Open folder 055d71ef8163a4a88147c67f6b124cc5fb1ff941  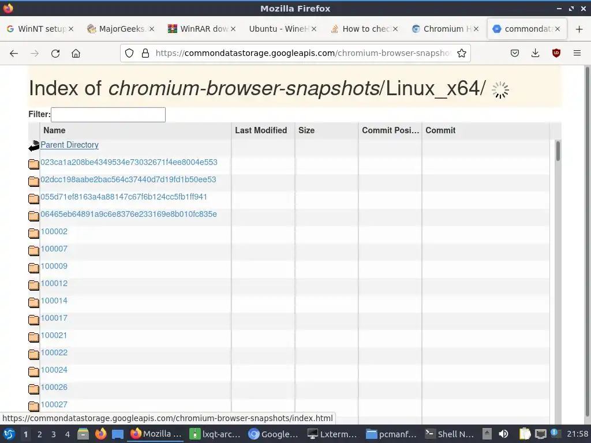124,197
